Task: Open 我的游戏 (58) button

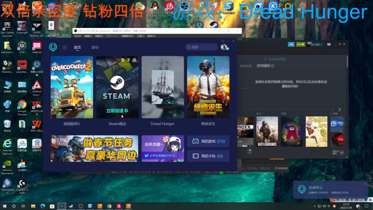Action: click(x=208, y=141)
